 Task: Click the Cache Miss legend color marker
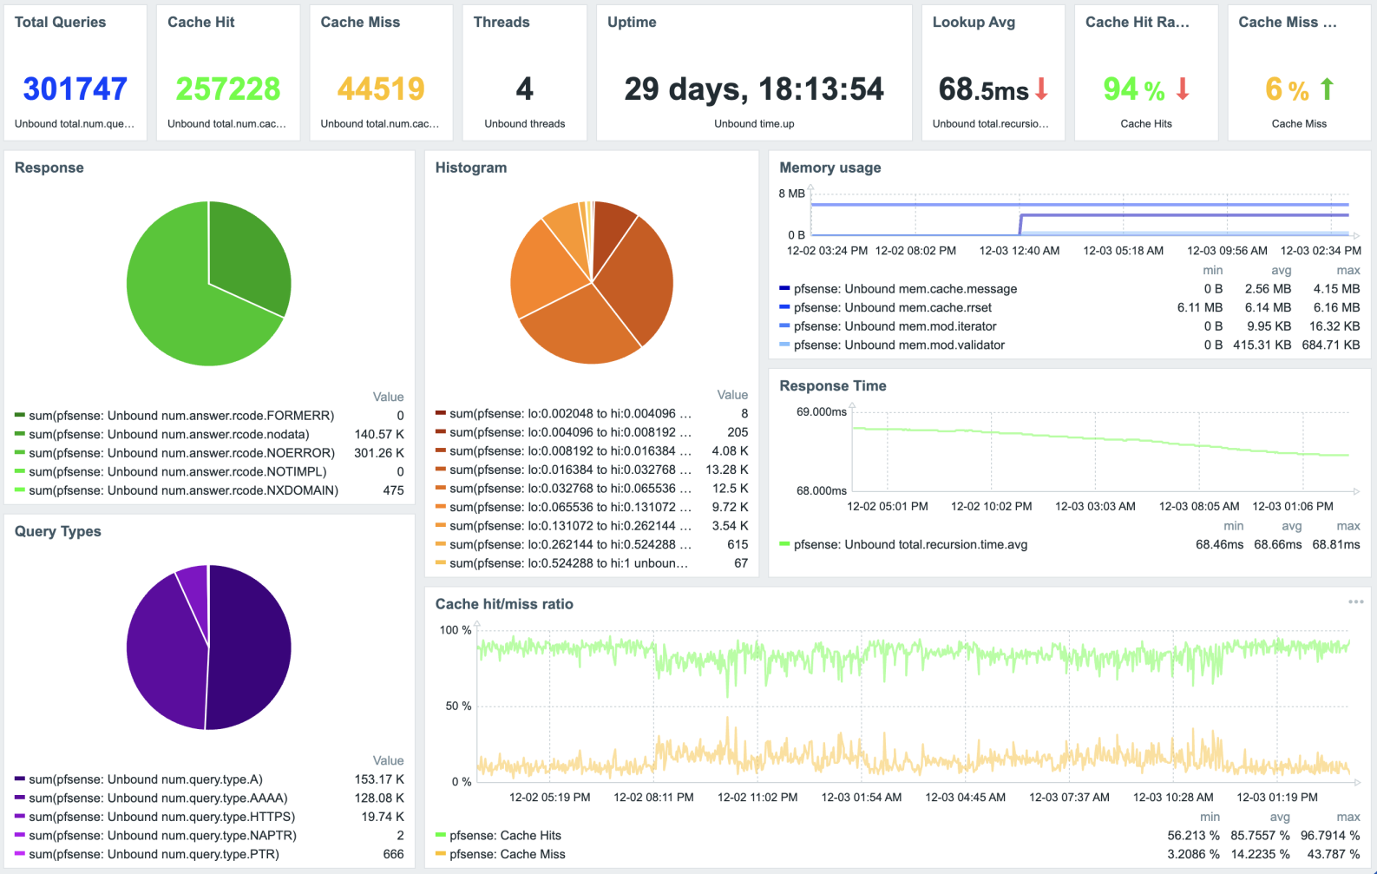click(441, 855)
